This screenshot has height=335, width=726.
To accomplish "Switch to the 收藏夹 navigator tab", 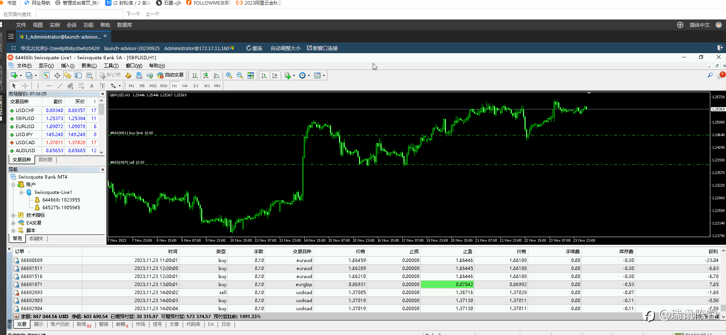I will pyautogui.click(x=36, y=239).
